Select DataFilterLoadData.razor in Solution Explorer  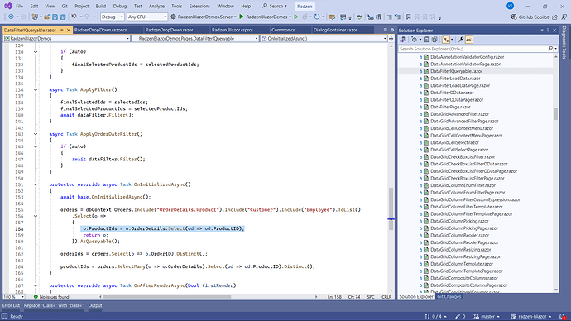coord(455,79)
